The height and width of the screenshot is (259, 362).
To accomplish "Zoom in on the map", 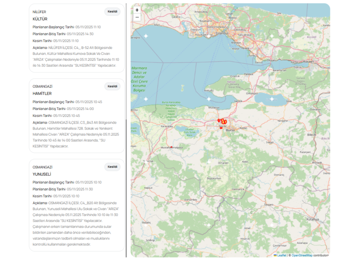I will pos(137,10).
